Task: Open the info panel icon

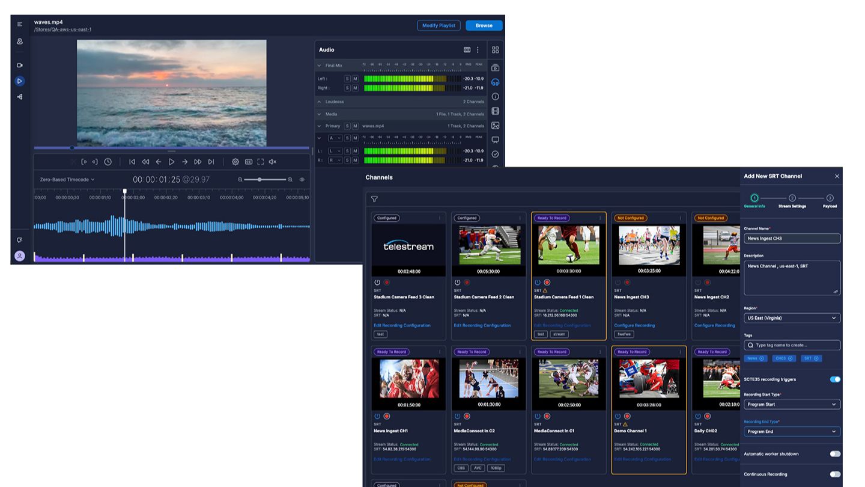Action: tap(496, 96)
